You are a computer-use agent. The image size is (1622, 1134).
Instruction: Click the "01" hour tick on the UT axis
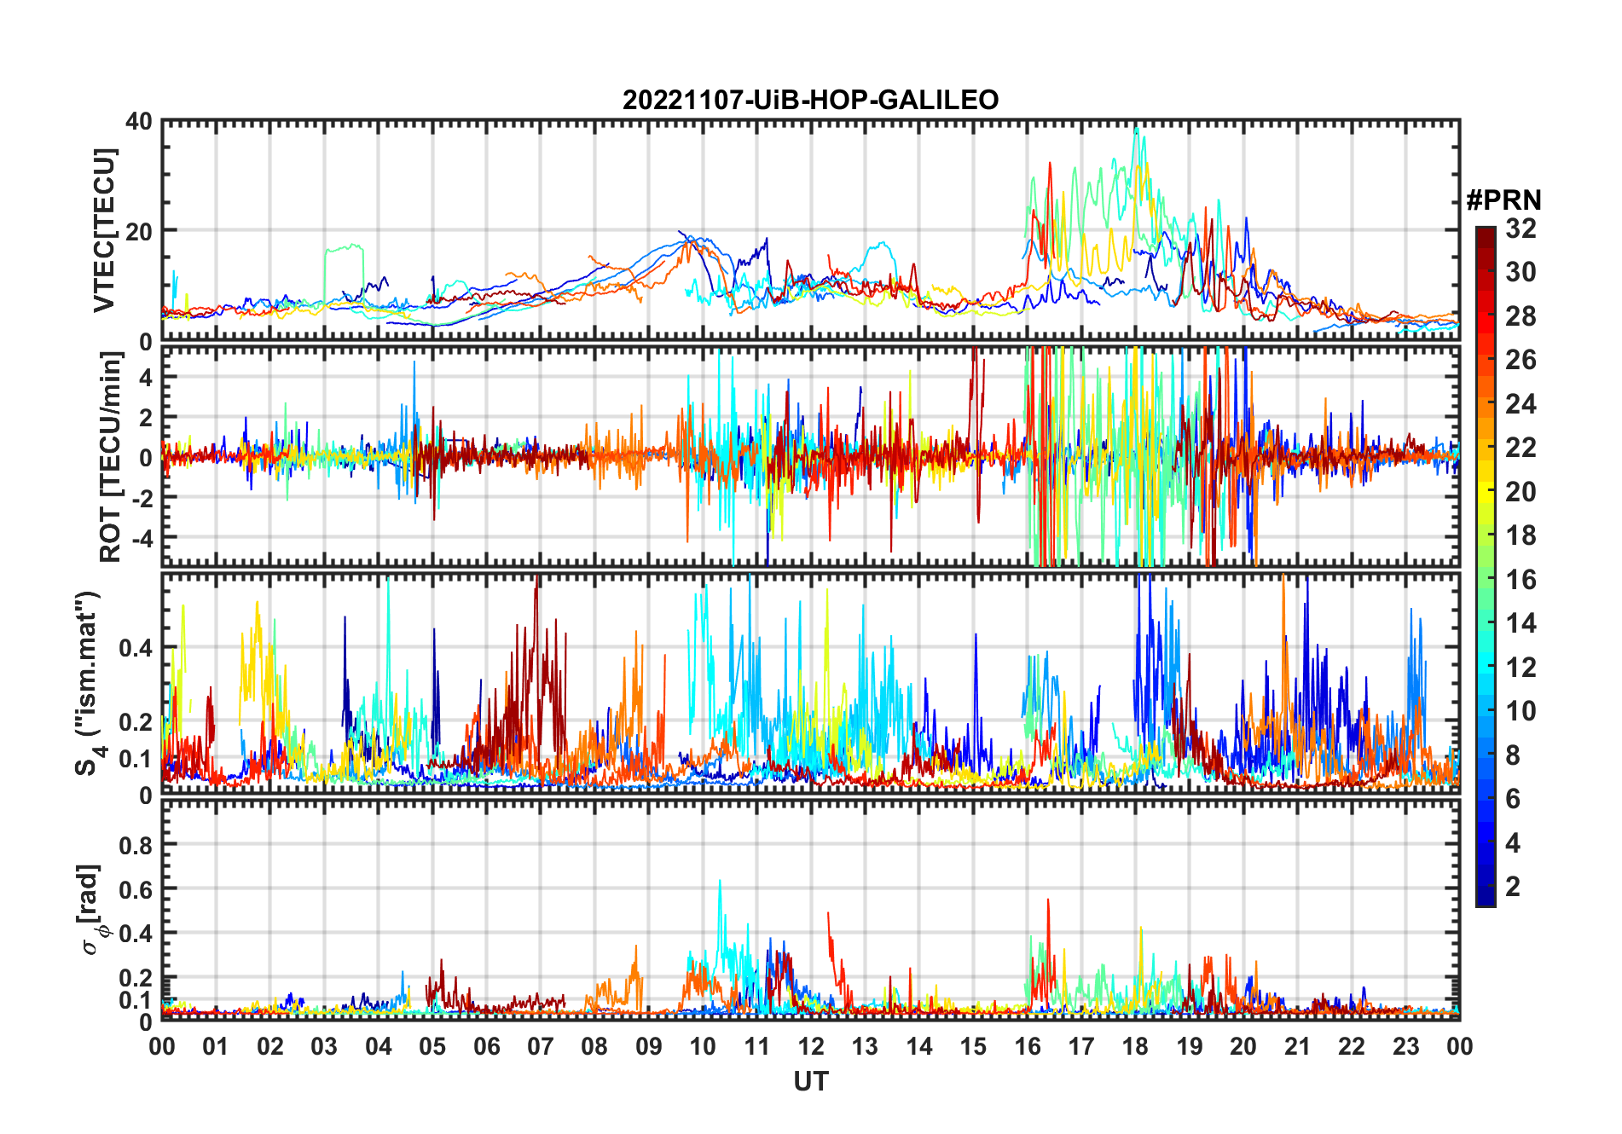tap(216, 1046)
